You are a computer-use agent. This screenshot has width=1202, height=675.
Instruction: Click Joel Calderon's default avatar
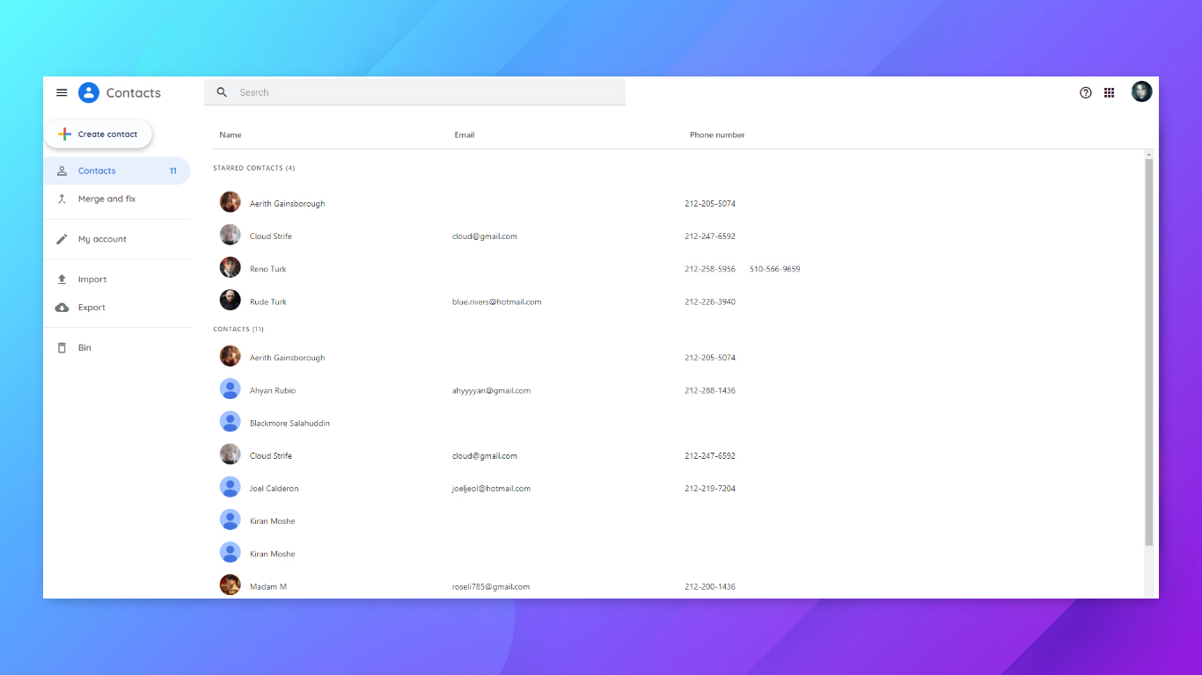click(x=230, y=487)
